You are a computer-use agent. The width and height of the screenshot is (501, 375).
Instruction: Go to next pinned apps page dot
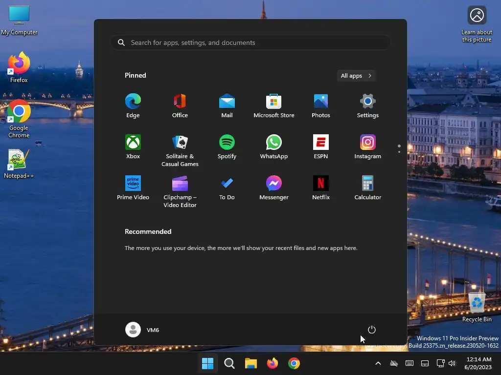point(399,152)
